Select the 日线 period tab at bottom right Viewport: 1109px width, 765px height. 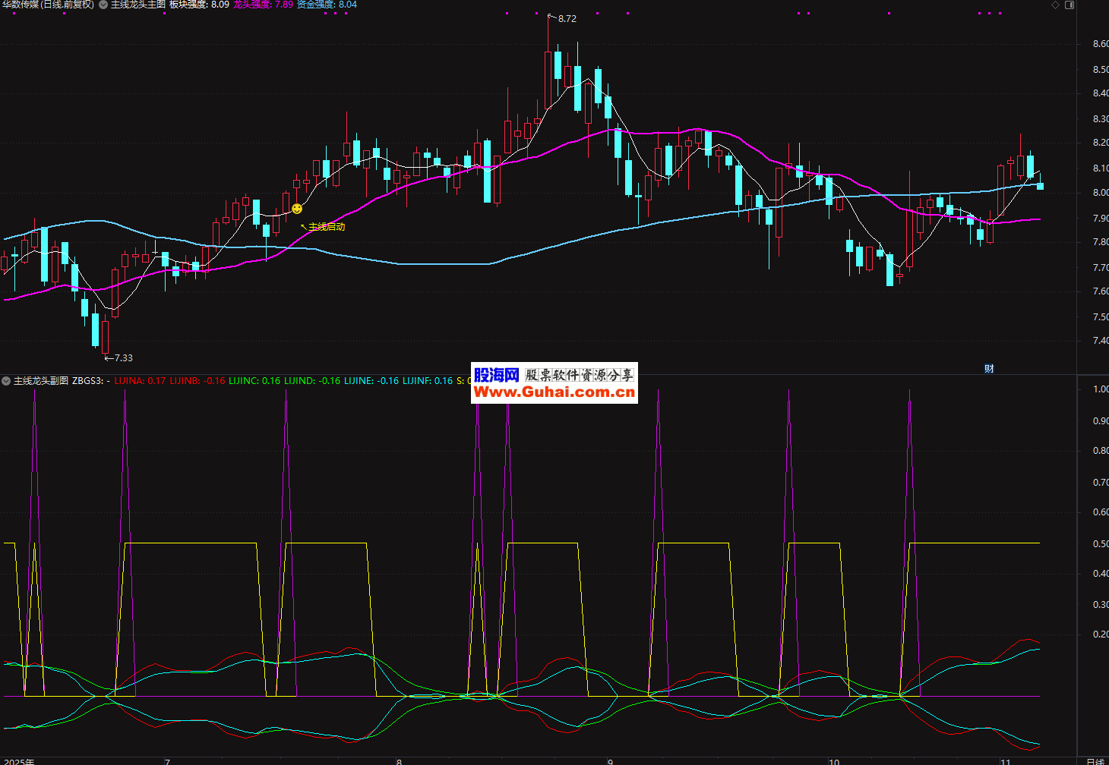click(1095, 761)
